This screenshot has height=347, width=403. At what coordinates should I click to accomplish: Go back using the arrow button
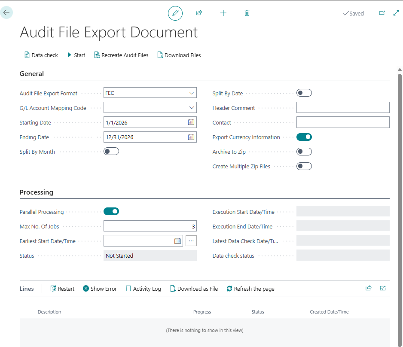pyautogui.click(x=6, y=12)
